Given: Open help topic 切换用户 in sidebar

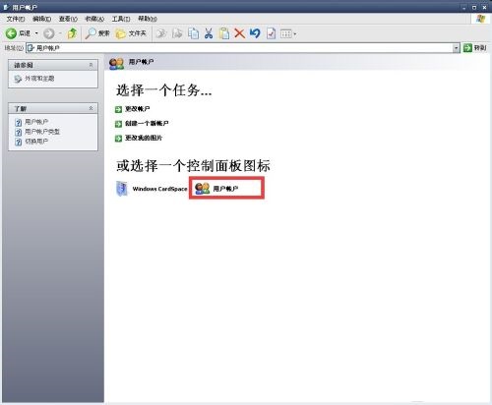Looking at the screenshot, I should point(36,142).
